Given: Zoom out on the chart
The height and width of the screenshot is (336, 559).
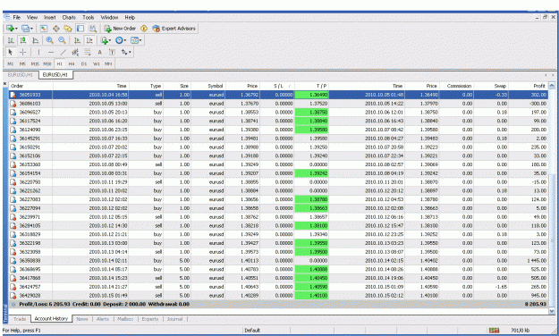Looking at the screenshot, I should pyautogui.click(x=62, y=40).
